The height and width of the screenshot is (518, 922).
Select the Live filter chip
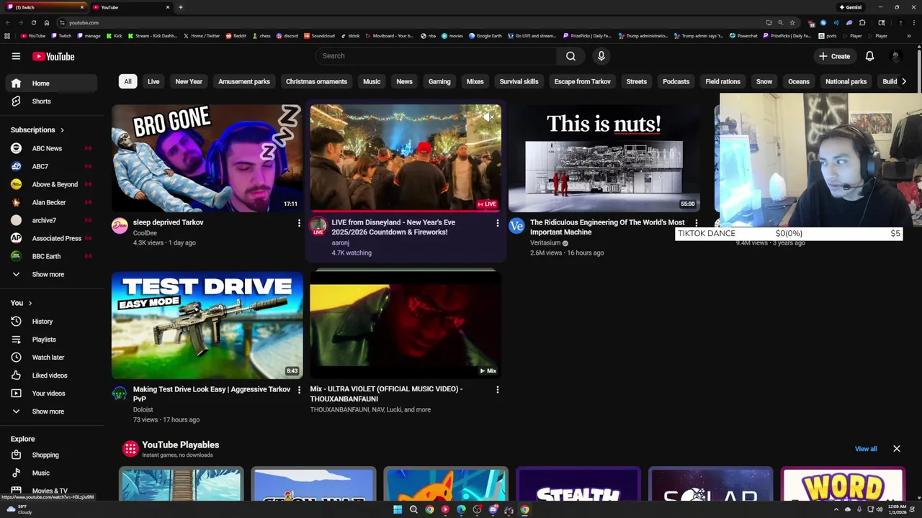point(153,81)
